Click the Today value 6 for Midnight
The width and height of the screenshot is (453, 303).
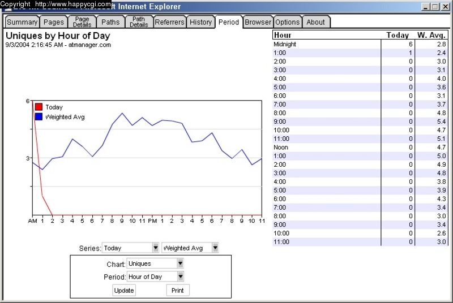point(411,44)
